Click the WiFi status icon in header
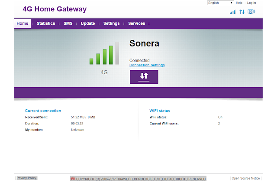The image size is (277, 193). click(x=251, y=12)
